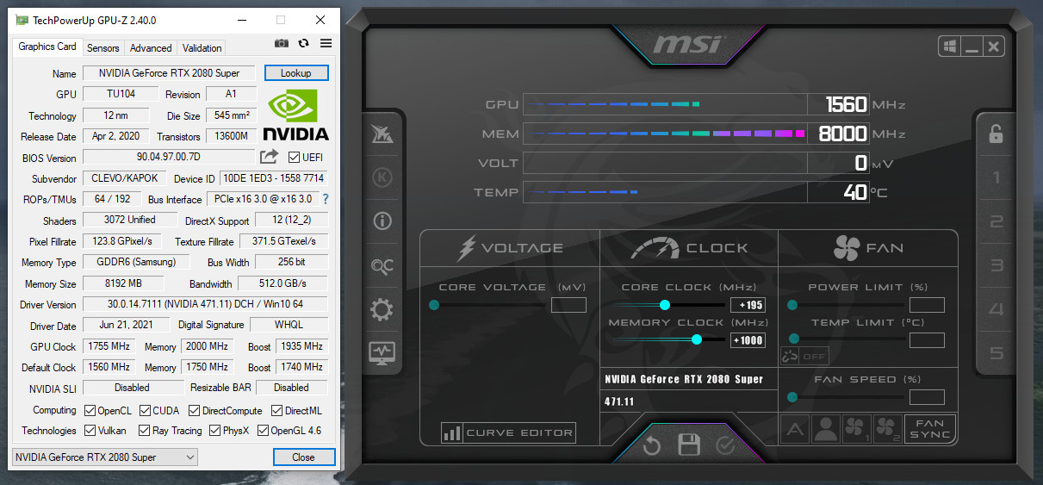Viewport: 1043px width, 485px height.
Task: Click the user-defined fan profile icon
Action: pyautogui.click(x=826, y=429)
